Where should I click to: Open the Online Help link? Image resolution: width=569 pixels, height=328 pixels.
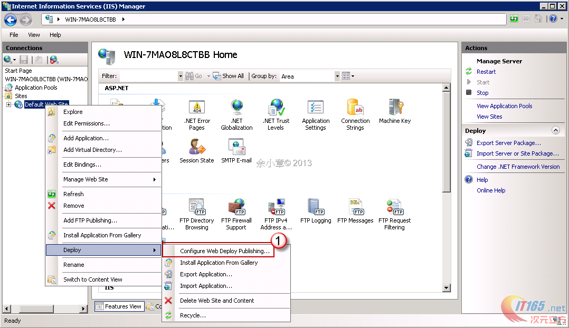click(491, 191)
